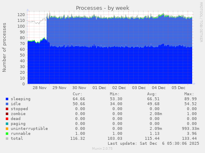
Task: Click the 120 y-axis tick label
Action: 21,15
